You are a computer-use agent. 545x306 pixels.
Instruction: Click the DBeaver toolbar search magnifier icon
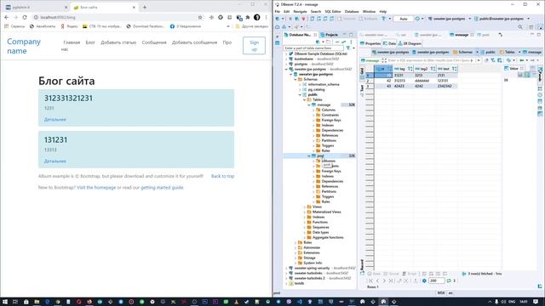(x=520, y=27)
